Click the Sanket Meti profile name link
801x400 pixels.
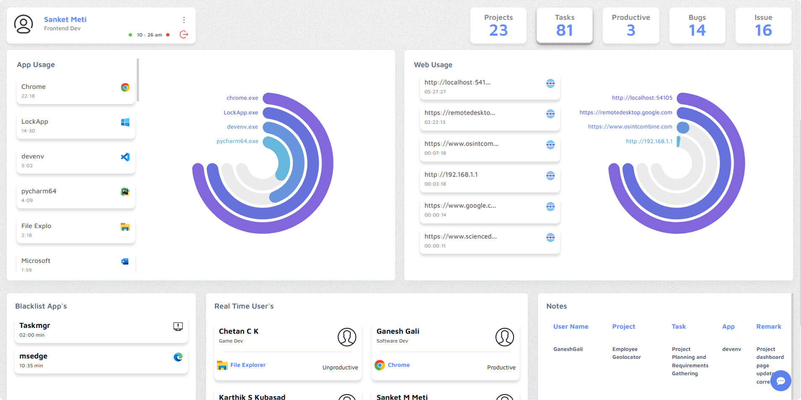pyautogui.click(x=65, y=19)
